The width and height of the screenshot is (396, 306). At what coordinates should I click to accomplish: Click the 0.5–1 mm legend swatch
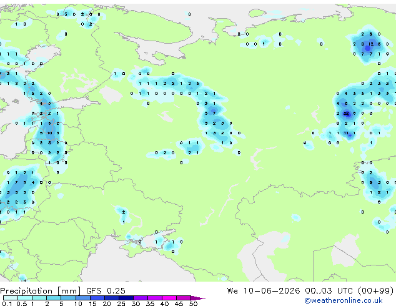pos(25,298)
